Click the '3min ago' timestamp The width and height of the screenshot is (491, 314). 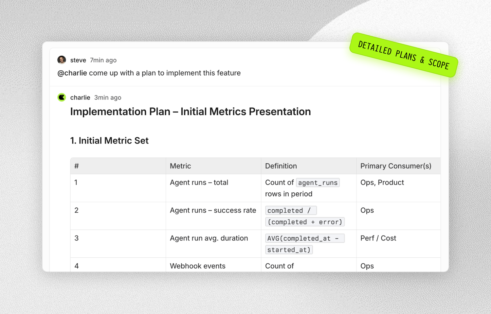pos(108,97)
